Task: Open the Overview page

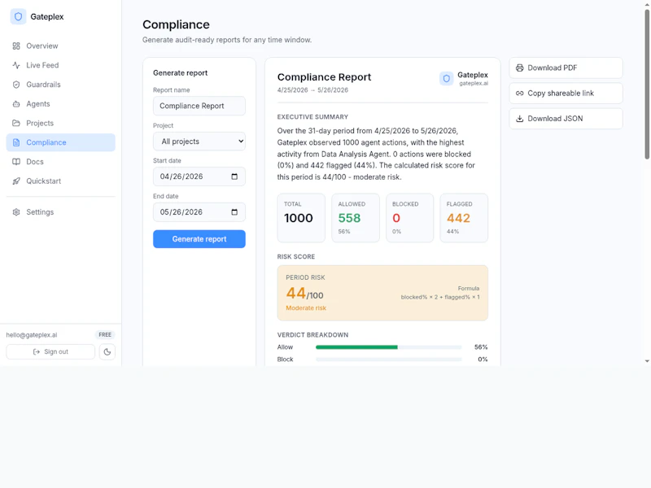Action: tap(60, 46)
